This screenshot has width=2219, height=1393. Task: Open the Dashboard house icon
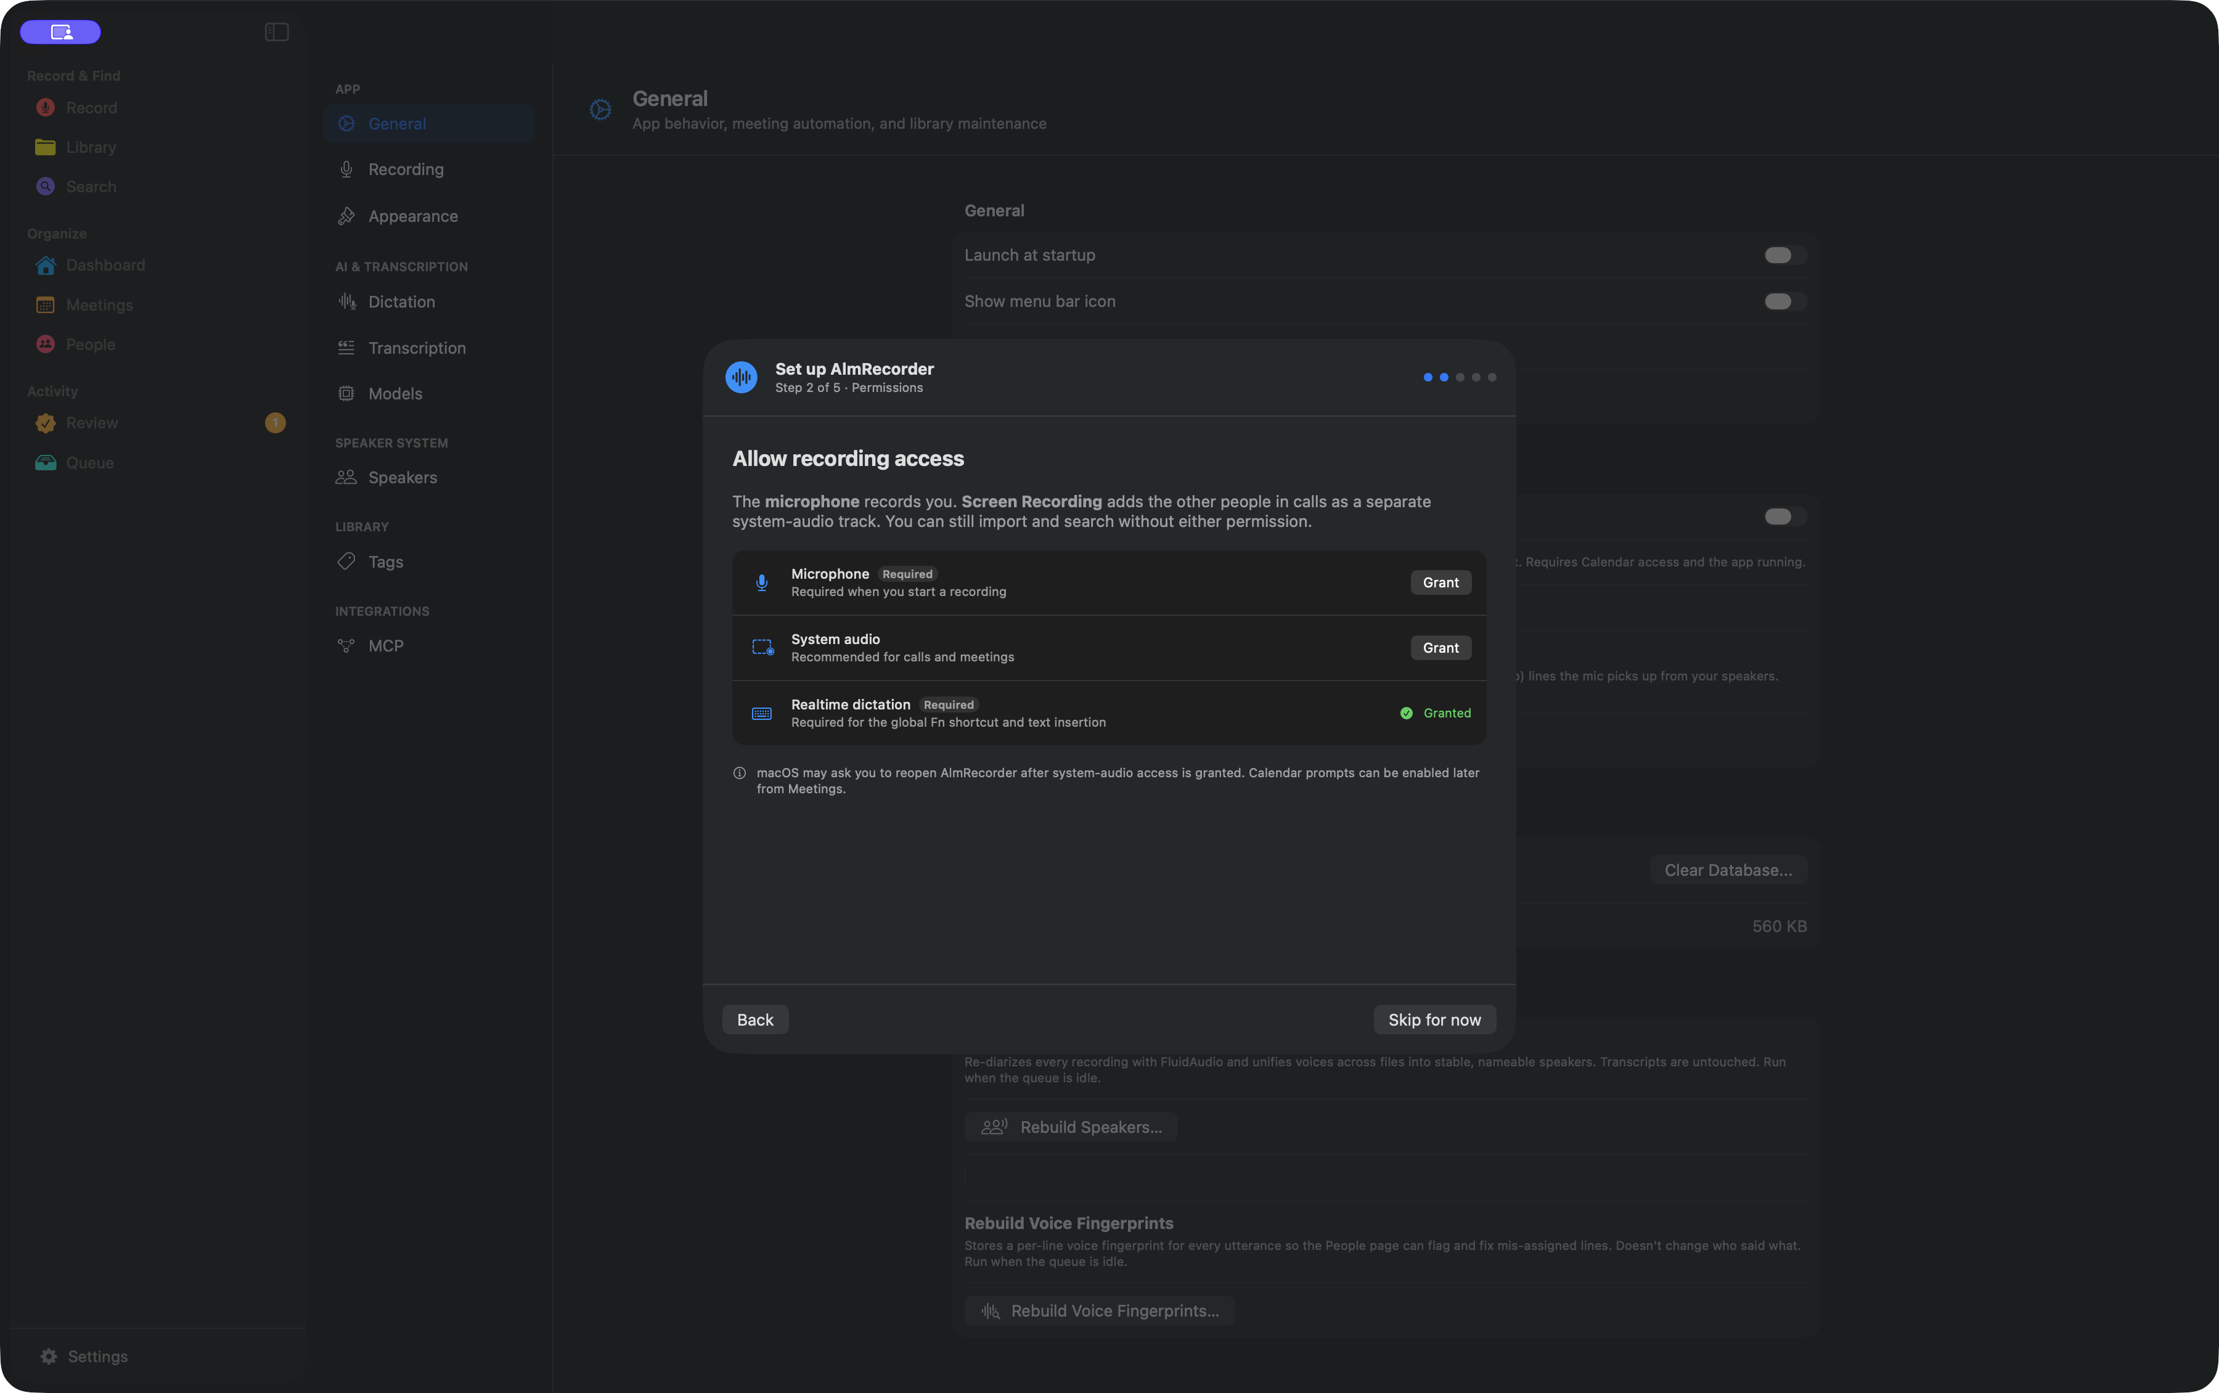45,265
